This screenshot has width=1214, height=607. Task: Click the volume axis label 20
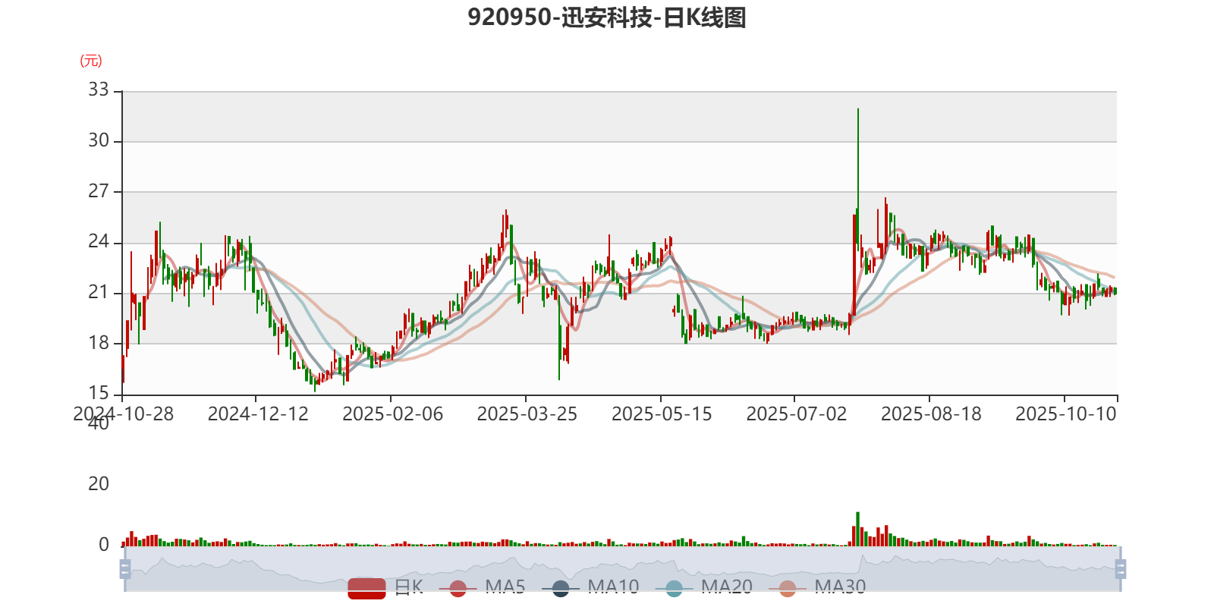click(99, 484)
